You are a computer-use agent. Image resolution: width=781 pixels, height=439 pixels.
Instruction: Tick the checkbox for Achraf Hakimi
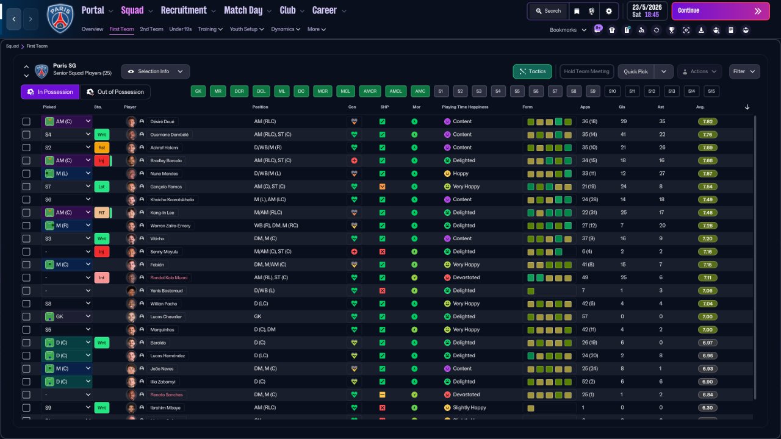[26, 148]
